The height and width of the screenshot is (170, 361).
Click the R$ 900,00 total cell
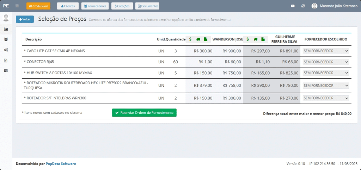point(232,51)
